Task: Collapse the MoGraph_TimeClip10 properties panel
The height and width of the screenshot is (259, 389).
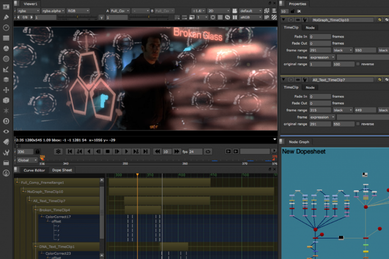Action: 283,20
